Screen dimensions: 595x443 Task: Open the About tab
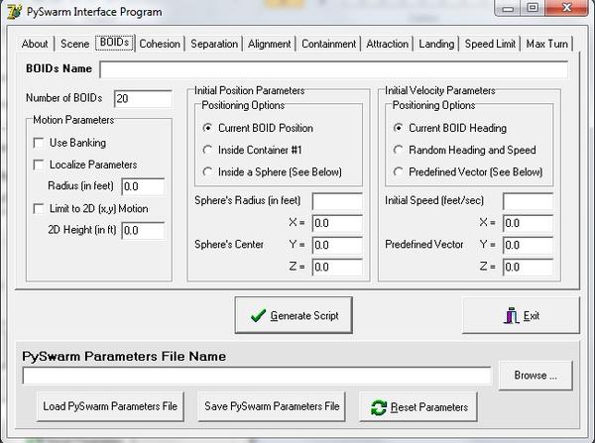coord(35,44)
